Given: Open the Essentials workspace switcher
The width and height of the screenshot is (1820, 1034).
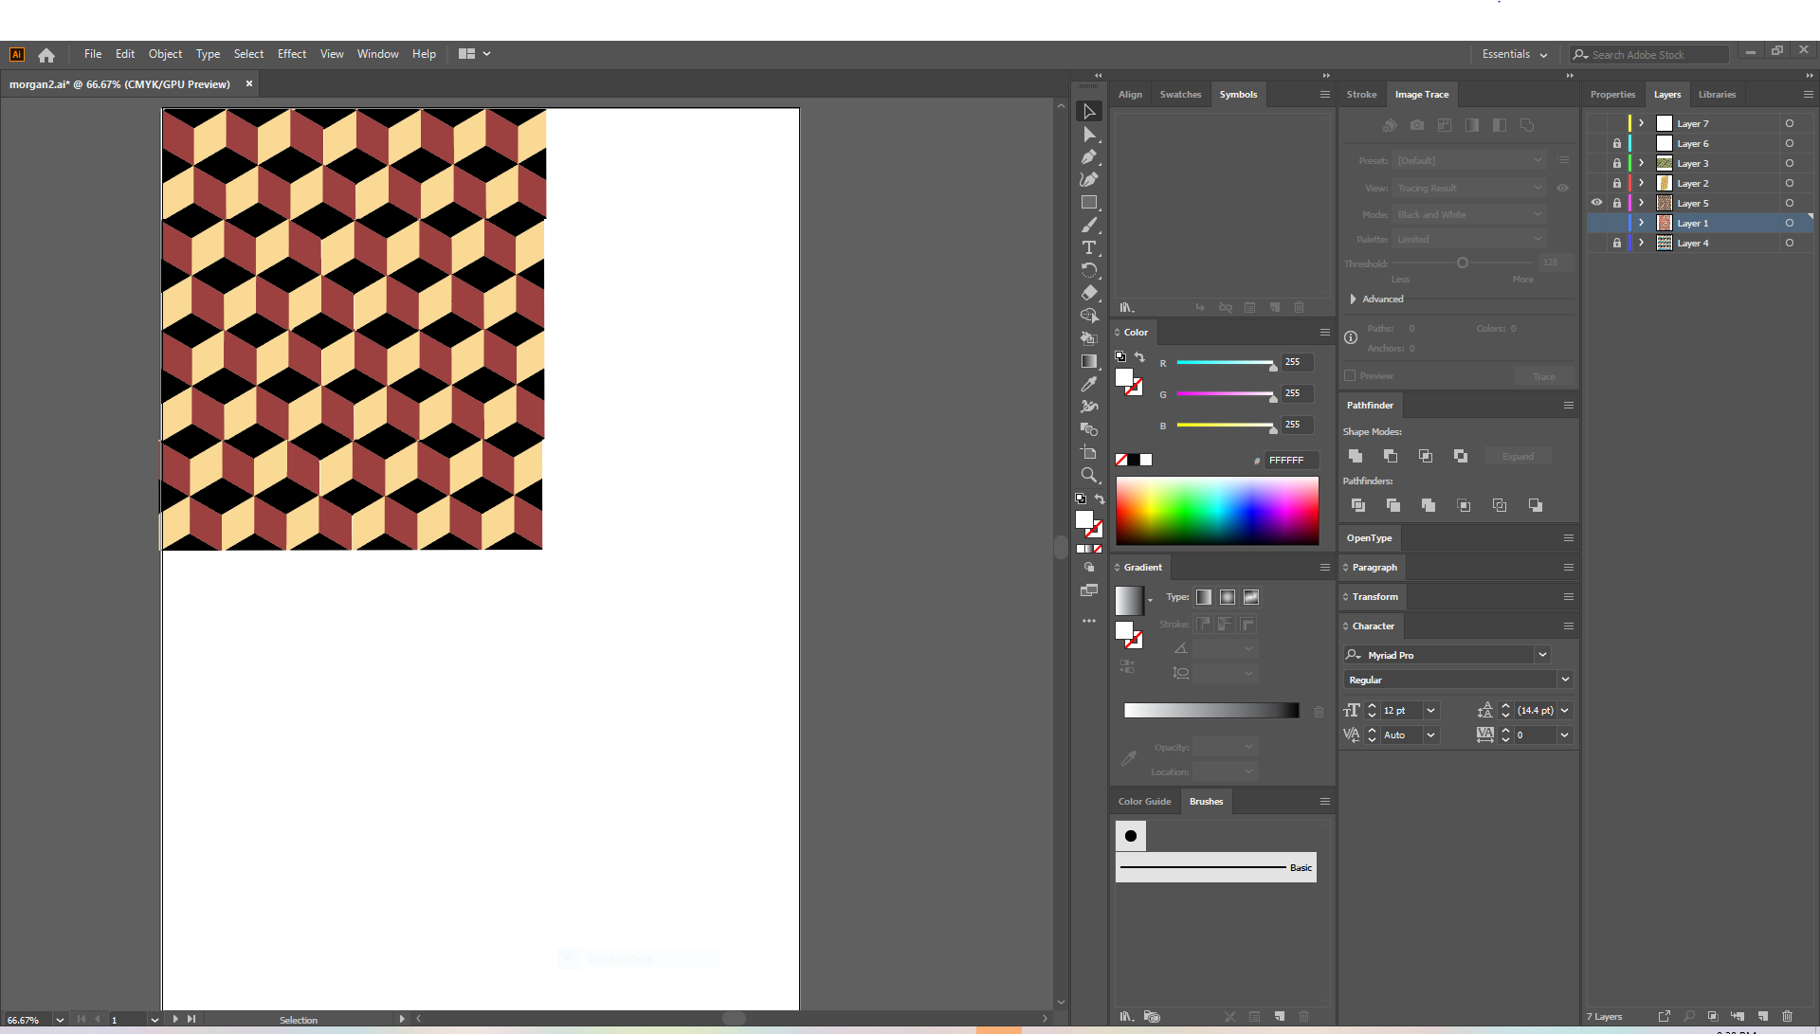Looking at the screenshot, I should point(1514,54).
